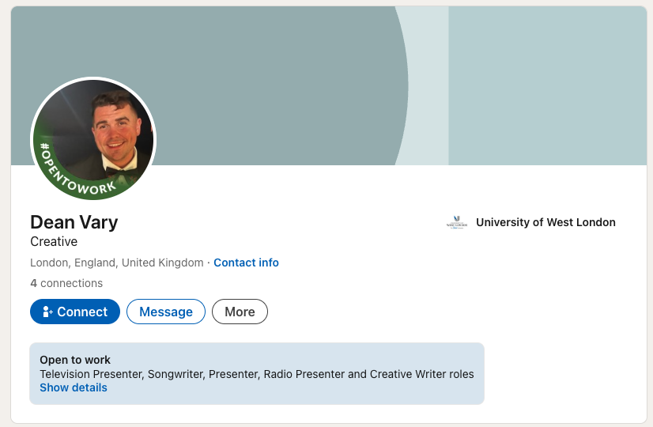Click the London, England, United Kingdom location
Viewport: 653px width, 427px height.
(116, 263)
